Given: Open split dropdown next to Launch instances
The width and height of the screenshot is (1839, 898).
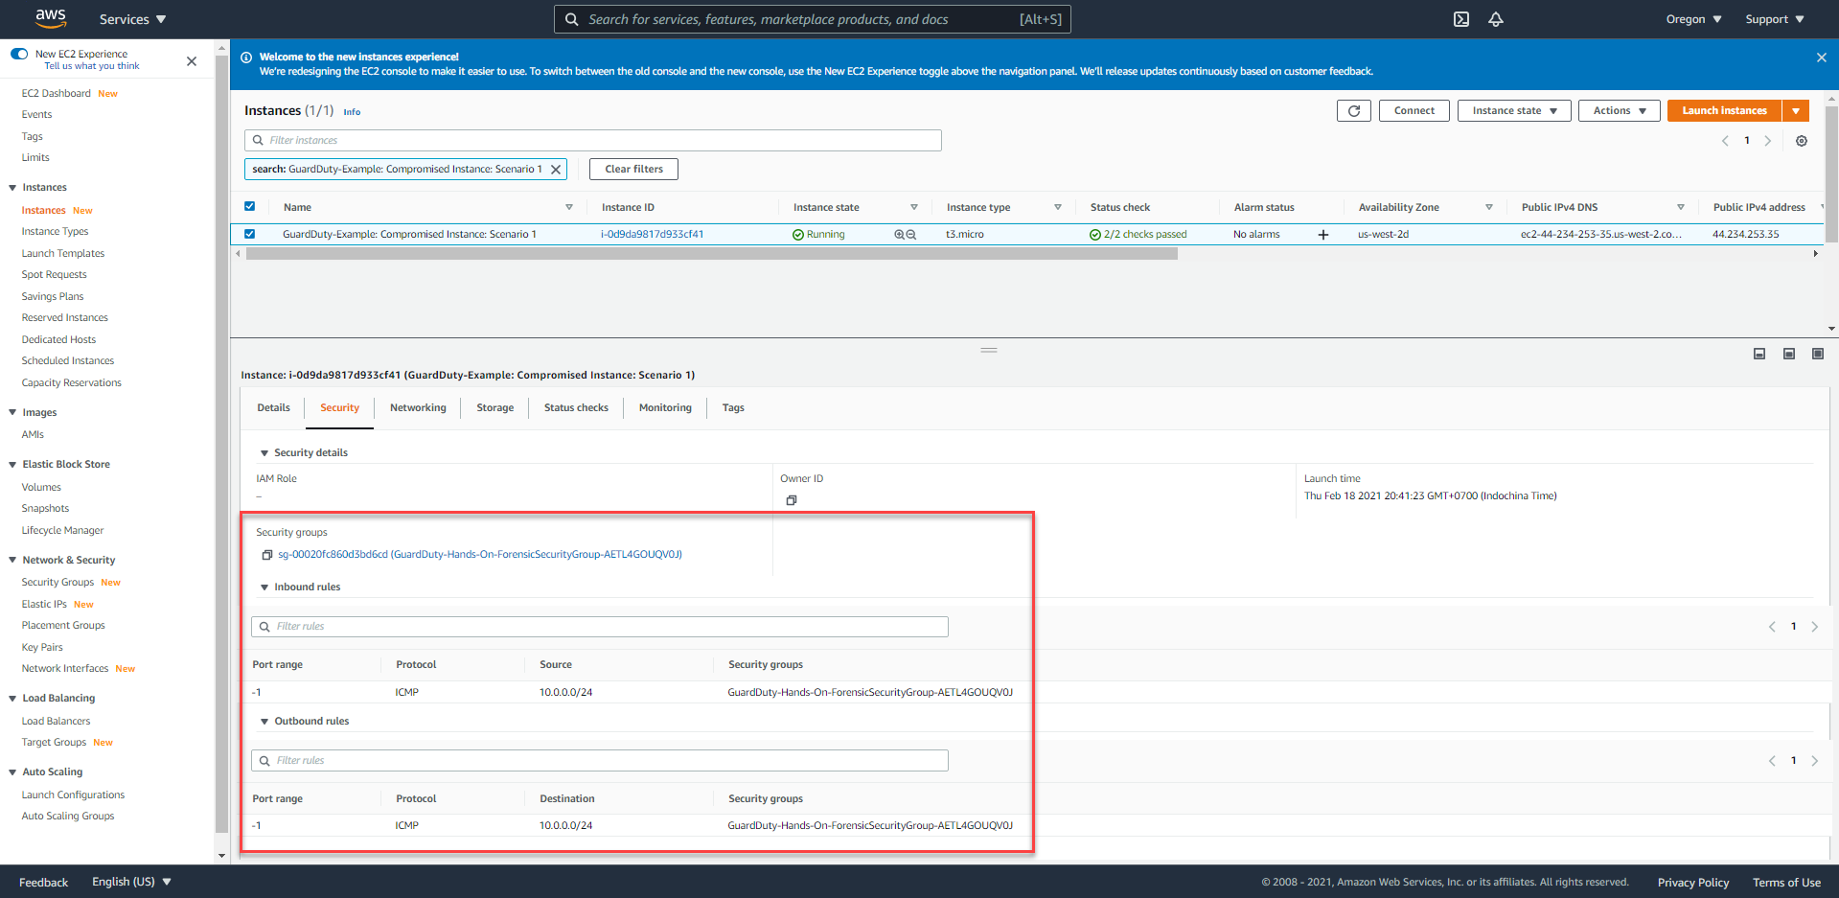Looking at the screenshot, I should click(x=1796, y=111).
